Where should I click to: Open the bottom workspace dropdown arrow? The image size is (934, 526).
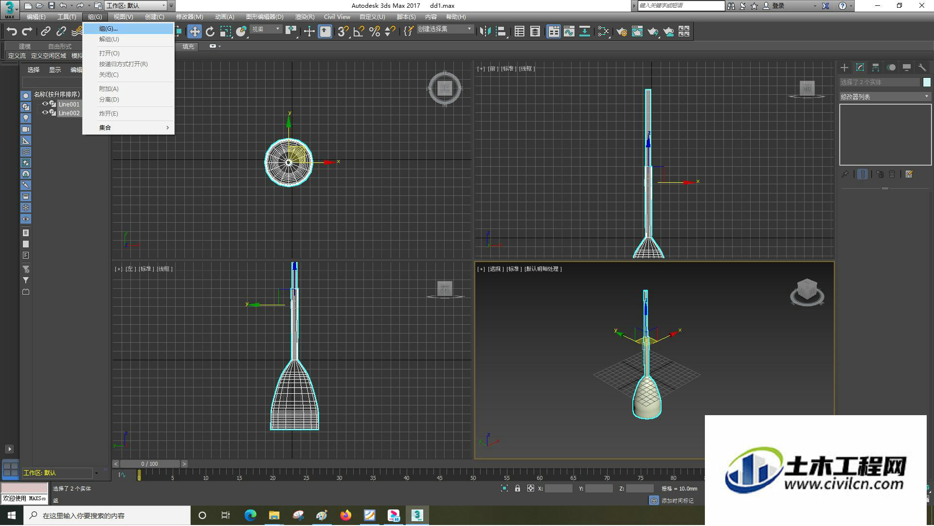[96, 473]
